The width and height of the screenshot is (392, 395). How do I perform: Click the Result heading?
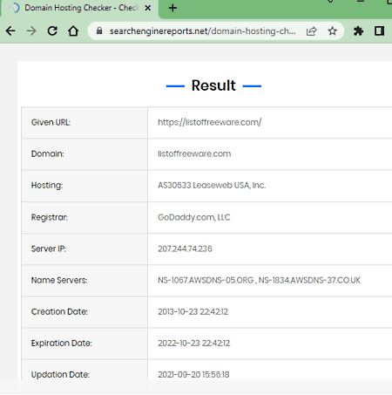point(213,85)
